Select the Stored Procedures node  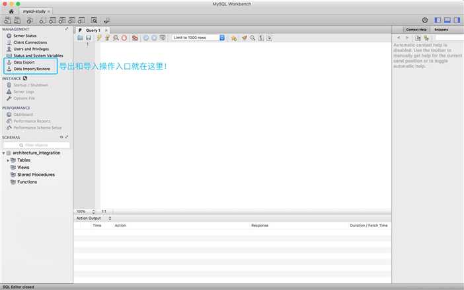tap(36, 175)
